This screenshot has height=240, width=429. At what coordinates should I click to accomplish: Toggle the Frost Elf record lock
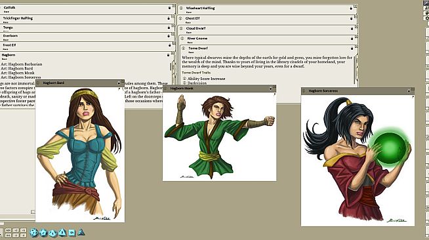coord(170,45)
